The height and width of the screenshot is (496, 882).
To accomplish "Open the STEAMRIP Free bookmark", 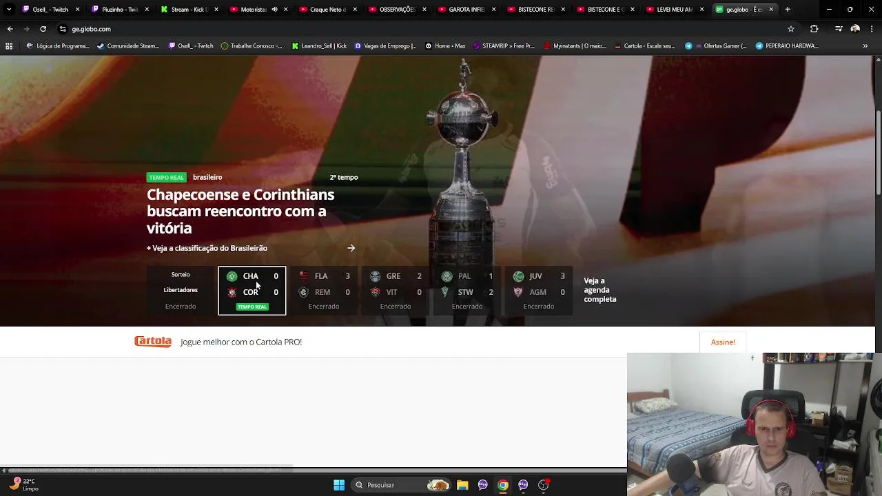I will [504, 46].
